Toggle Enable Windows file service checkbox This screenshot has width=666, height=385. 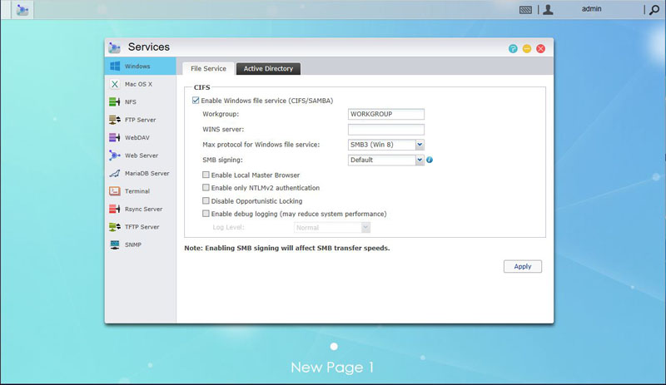(x=196, y=101)
